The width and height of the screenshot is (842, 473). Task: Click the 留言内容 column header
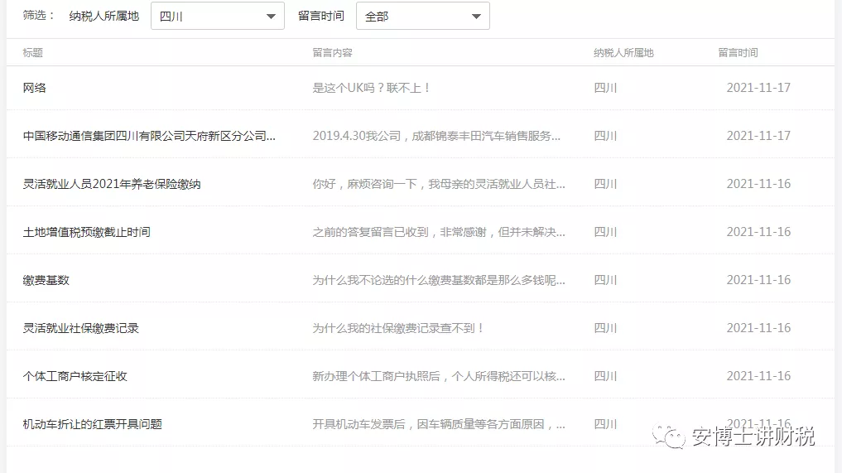(332, 53)
